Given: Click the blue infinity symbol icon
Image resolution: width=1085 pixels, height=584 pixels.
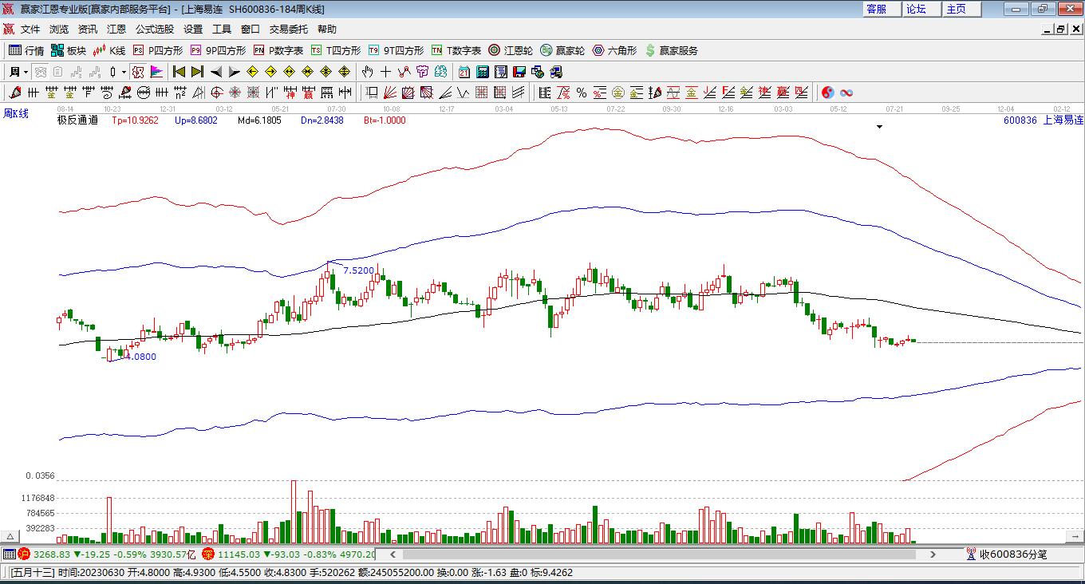Looking at the screenshot, I should pos(846,93).
